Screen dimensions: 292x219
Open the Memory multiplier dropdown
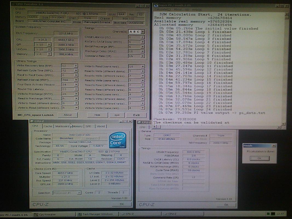coord(49,54)
